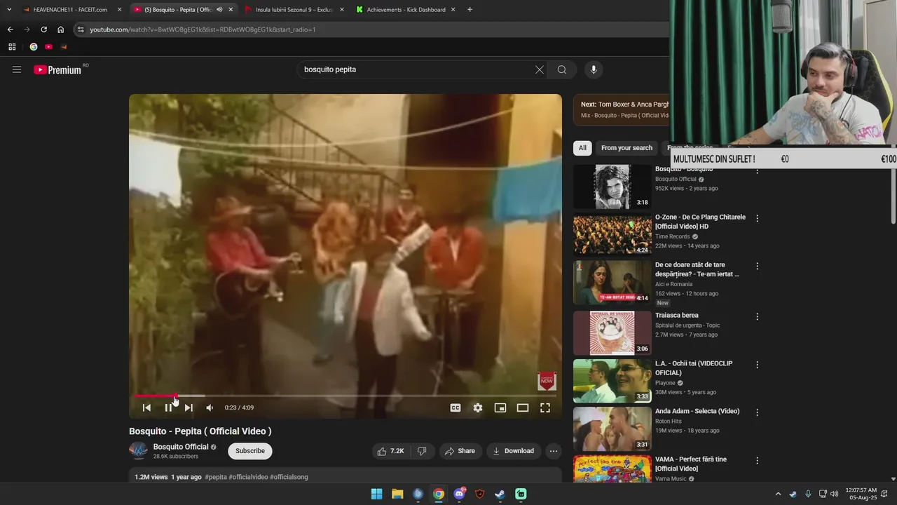Open options for VAMA Perfect fără tine
897x505 pixels.
coord(757,461)
